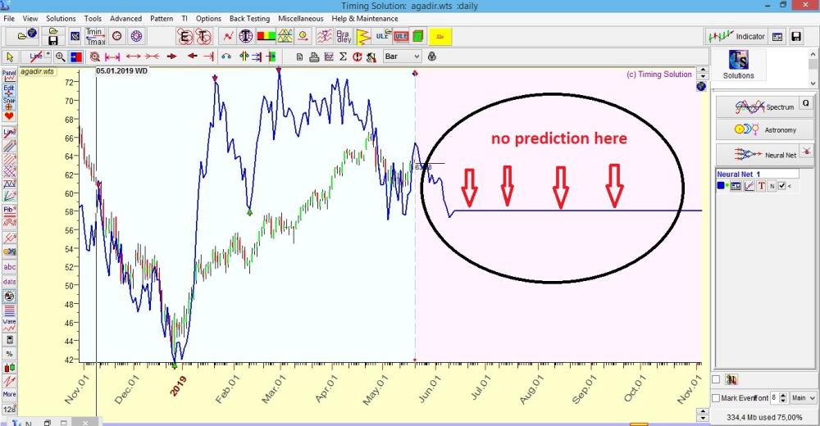Open the Tmin/Tmax time range tool

point(95,36)
